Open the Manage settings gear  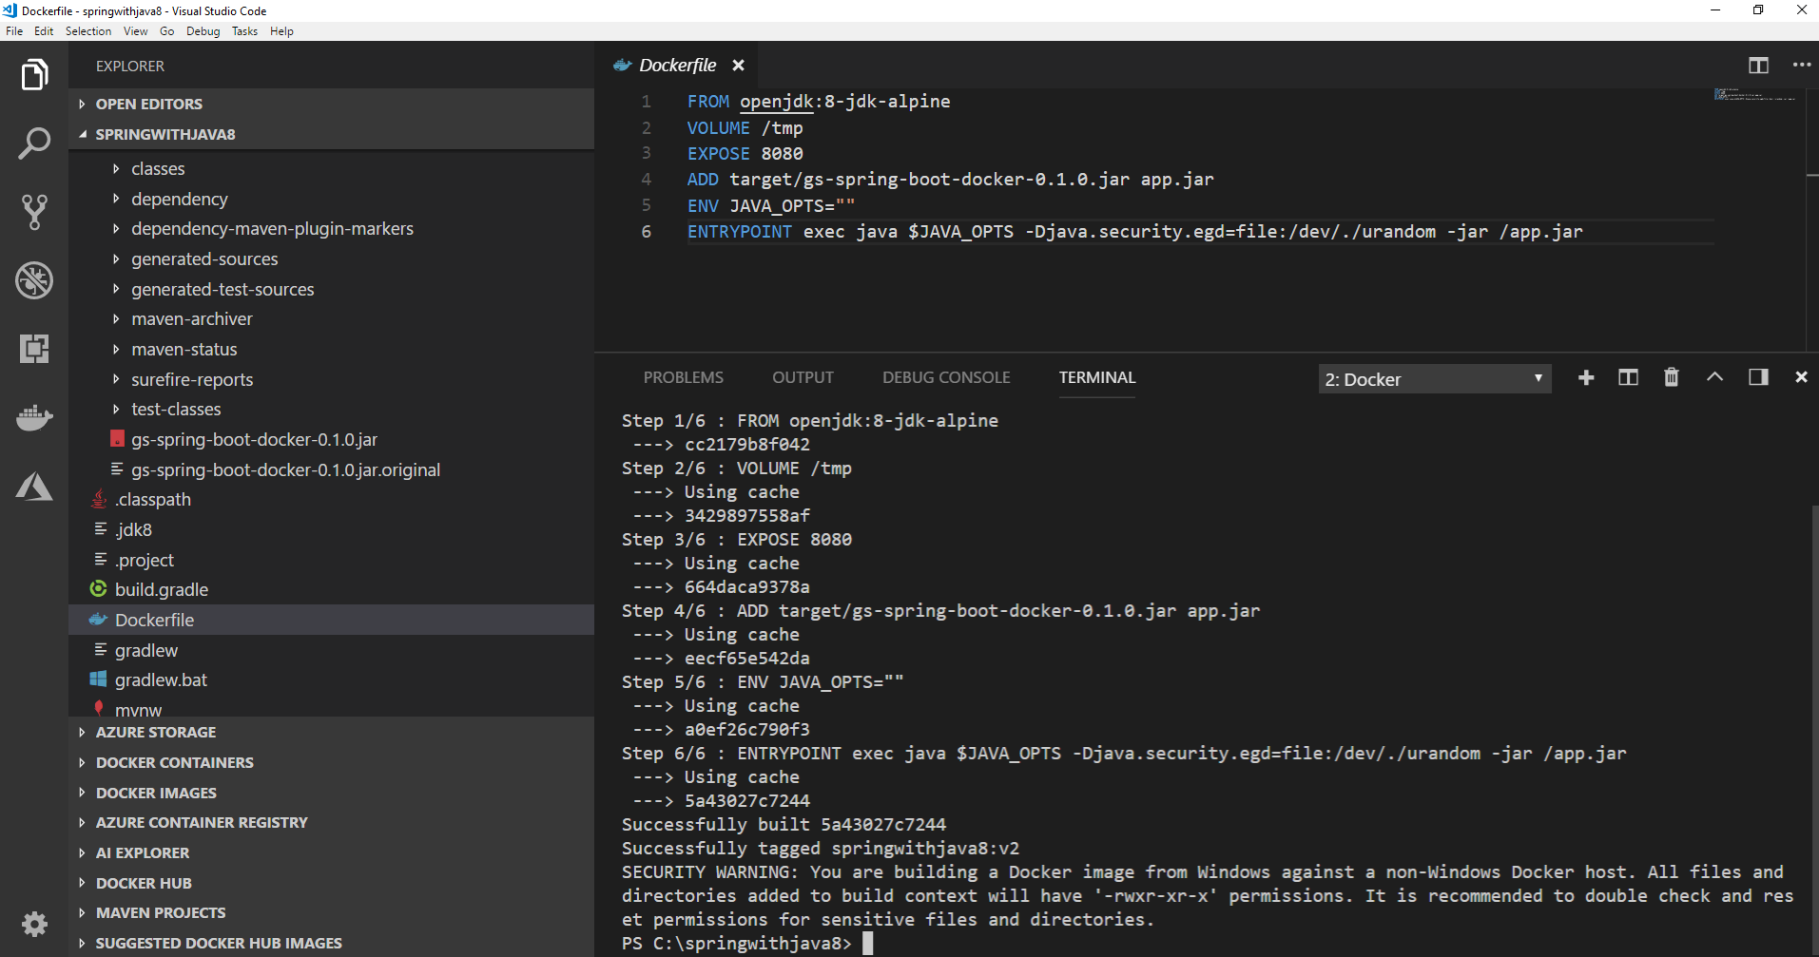coord(34,924)
